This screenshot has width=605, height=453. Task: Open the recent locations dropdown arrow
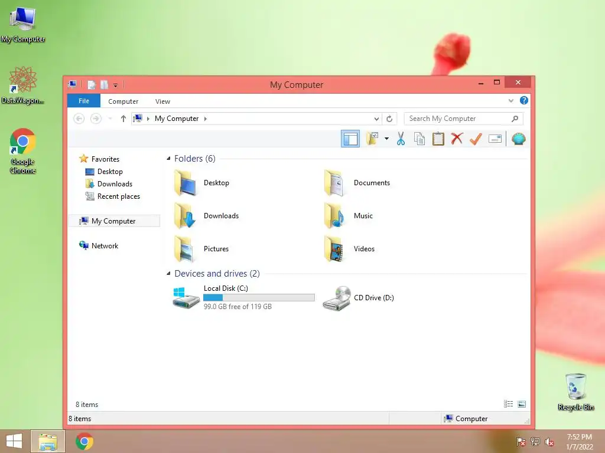(x=110, y=119)
